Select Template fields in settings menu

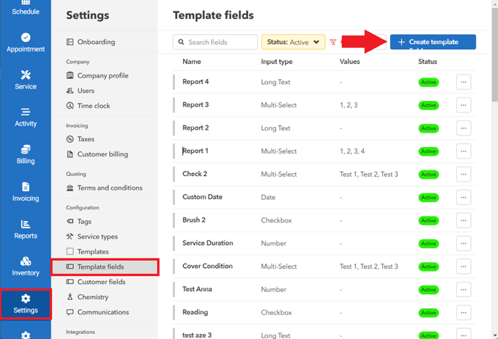click(101, 267)
